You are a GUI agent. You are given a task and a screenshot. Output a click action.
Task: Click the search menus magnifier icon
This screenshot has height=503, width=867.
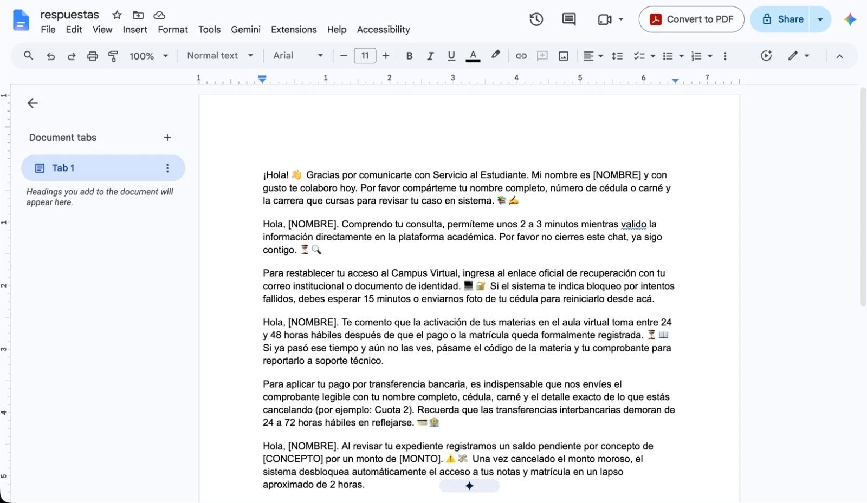29,56
